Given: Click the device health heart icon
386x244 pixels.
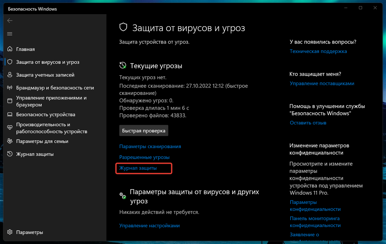Looking at the screenshot, I should tap(10, 128).
